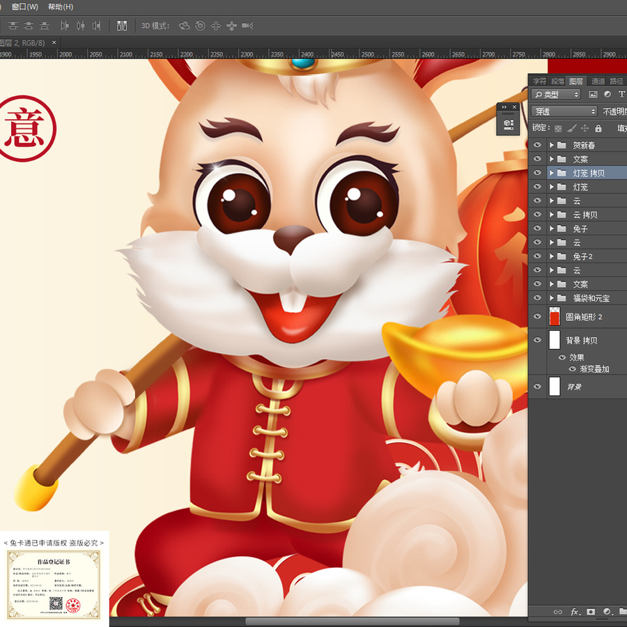Create new fill or adjustment layer icon
The width and height of the screenshot is (627, 627).
pos(607,612)
